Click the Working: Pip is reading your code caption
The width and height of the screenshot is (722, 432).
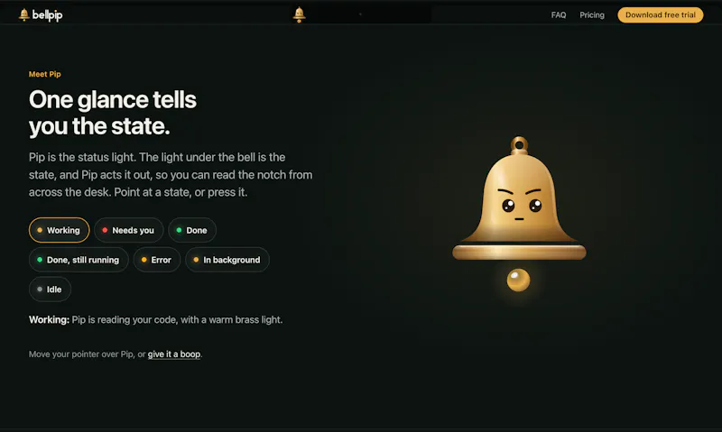[x=155, y=320]
